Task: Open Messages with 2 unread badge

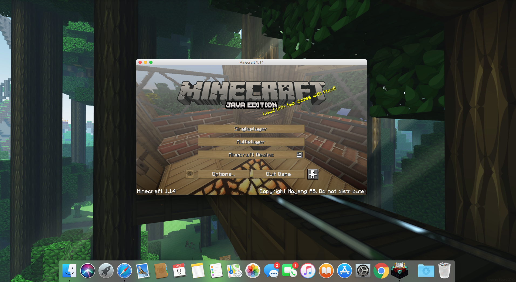Action: [x=271, y=271]
